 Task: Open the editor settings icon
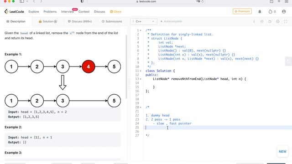tap(277, 21)
